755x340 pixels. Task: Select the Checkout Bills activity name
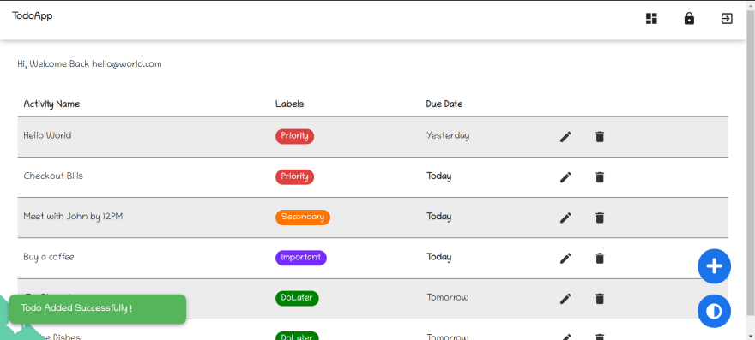[x=53, y=176]
